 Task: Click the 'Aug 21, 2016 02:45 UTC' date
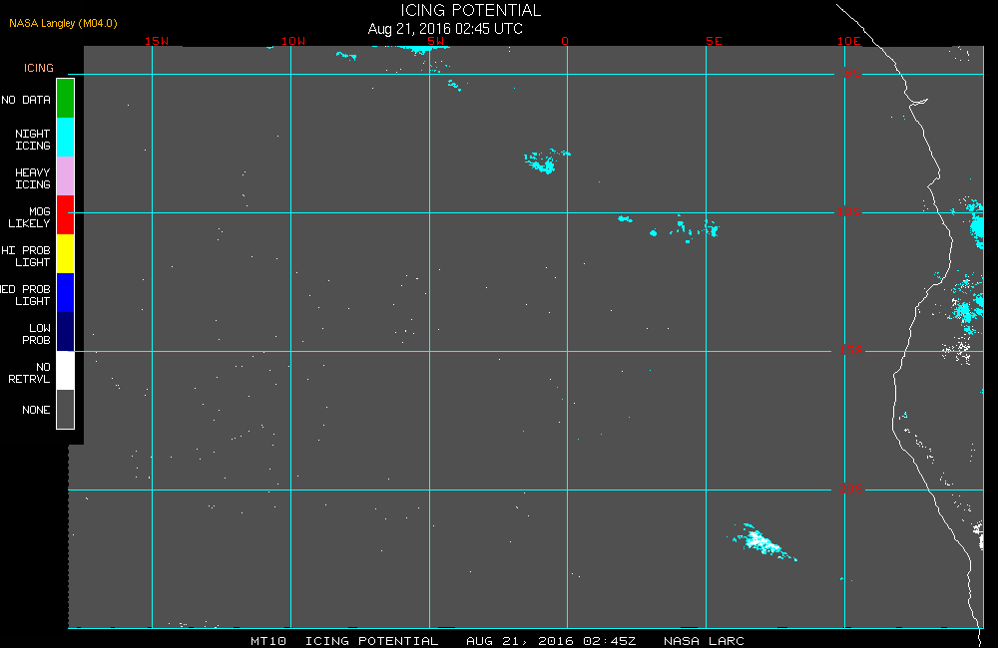point(445,29)
